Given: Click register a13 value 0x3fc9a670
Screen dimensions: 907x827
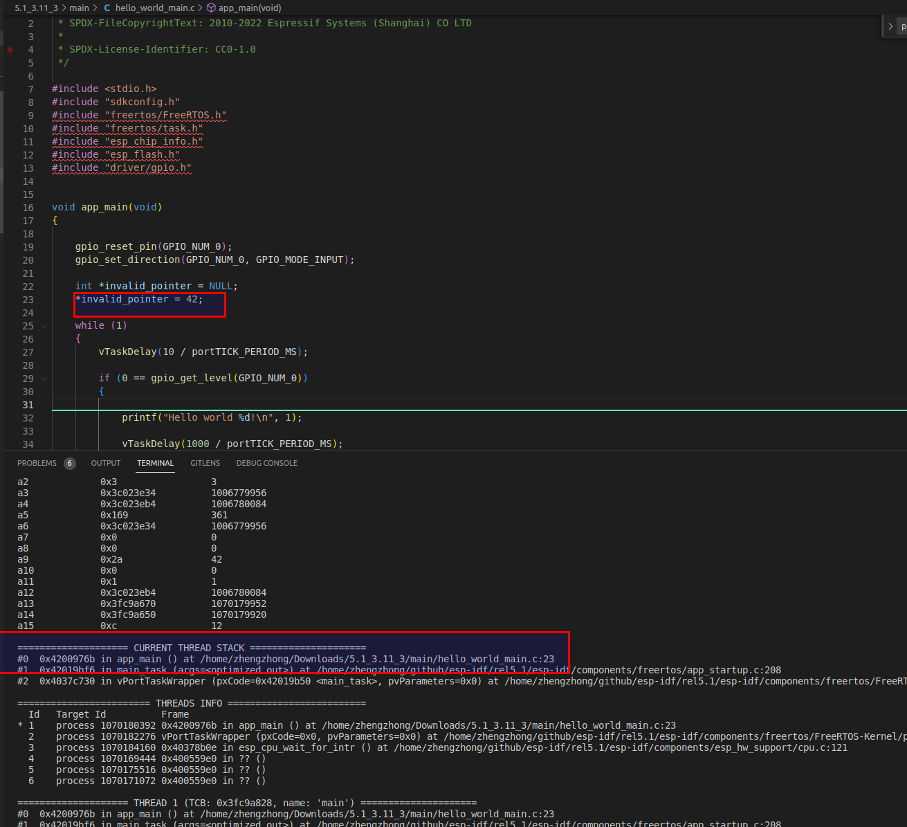Looking at the screenshot, I should (128, 603).
